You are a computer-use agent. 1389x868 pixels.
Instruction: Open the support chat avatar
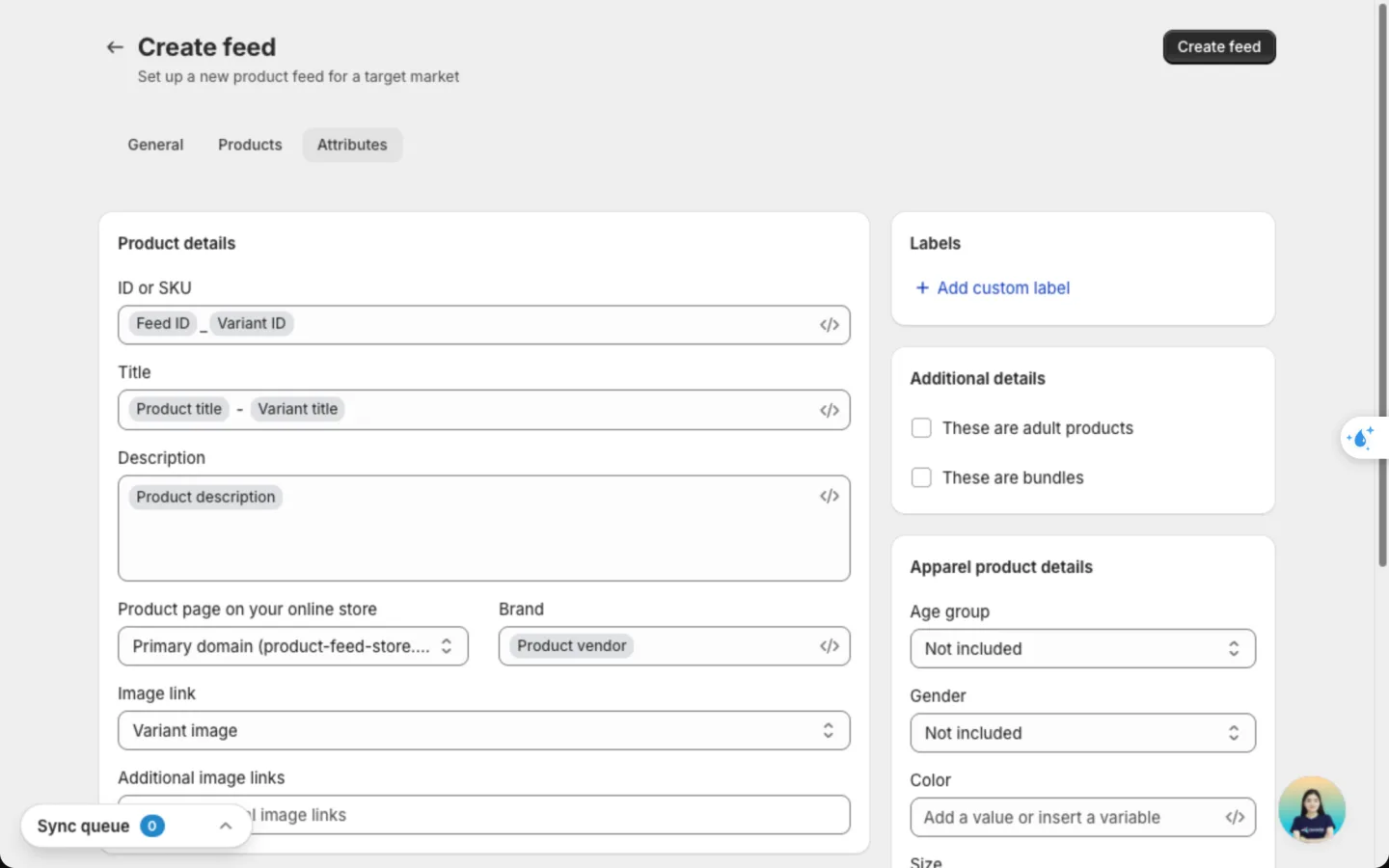point(1312,809)
